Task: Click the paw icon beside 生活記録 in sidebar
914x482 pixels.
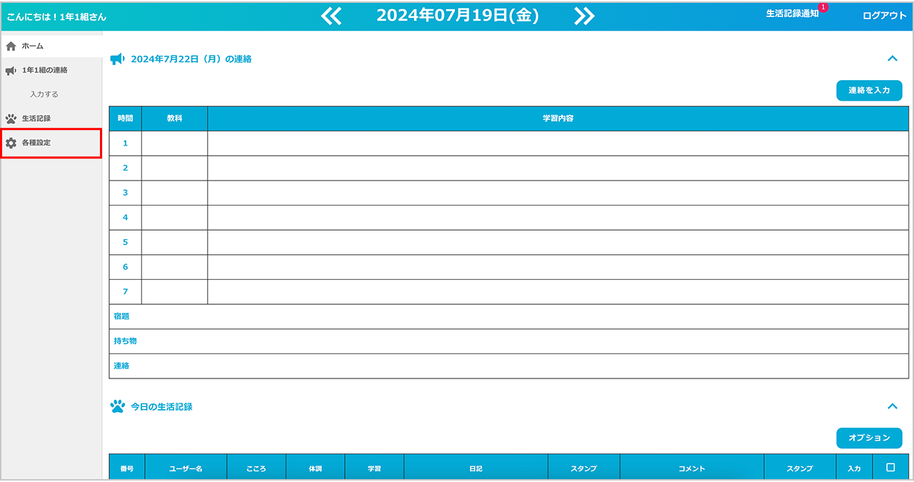Action: point(11,119)
